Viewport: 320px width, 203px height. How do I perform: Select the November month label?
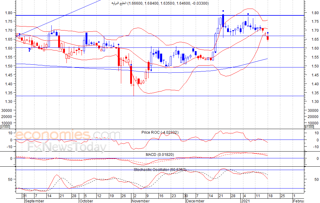coord(141,201)
